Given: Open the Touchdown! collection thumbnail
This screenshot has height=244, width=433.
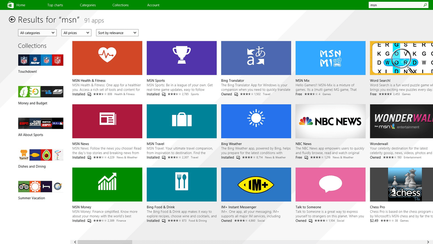Looking at the screenshot, I should coord(41,60).
